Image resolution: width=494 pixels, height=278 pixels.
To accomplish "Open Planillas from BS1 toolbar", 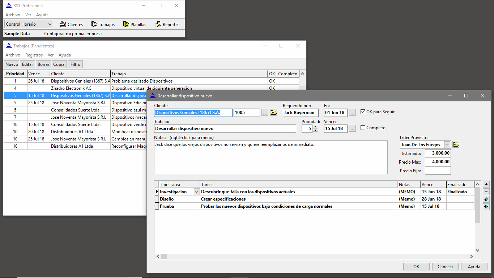I will [135, 24].
